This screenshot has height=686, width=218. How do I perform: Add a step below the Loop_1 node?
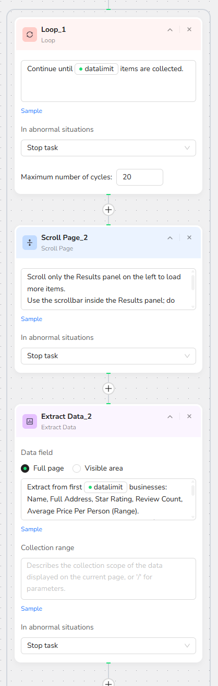(x=108, y=210)
